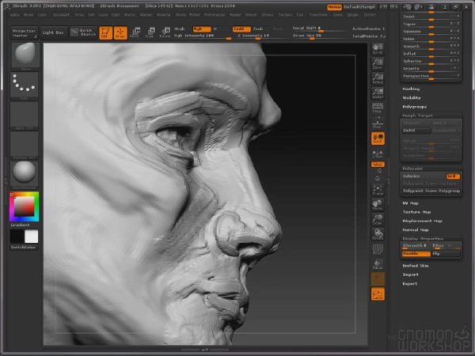Screen dimensions: 475x356
Task: Expand the Normal Map section
Action: click(415, 230)
